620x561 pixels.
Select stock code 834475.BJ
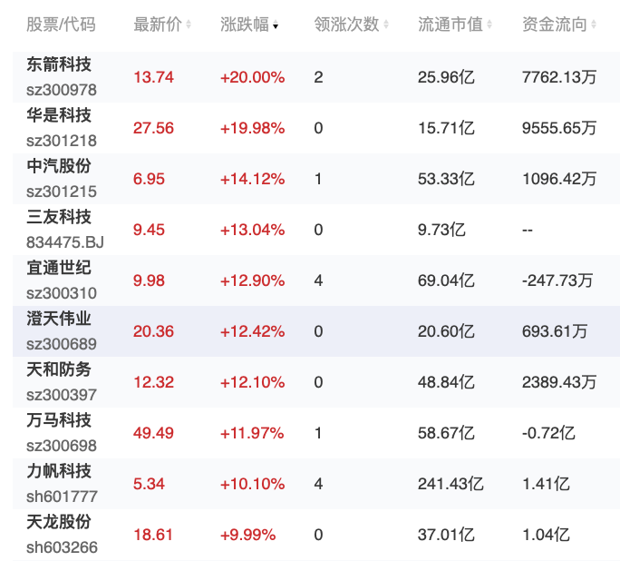pos(65,242)
